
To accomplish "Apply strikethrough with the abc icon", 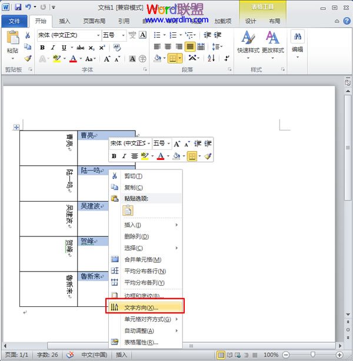I will [80, 48].
